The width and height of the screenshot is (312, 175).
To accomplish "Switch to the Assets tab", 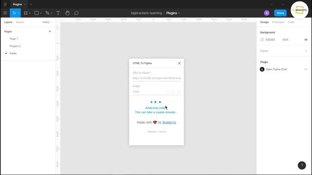I will (x=20, y=22).
